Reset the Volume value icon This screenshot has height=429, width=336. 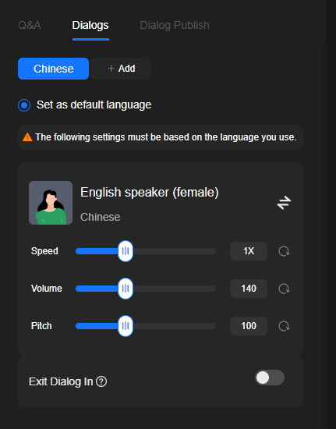pos(284,289)
